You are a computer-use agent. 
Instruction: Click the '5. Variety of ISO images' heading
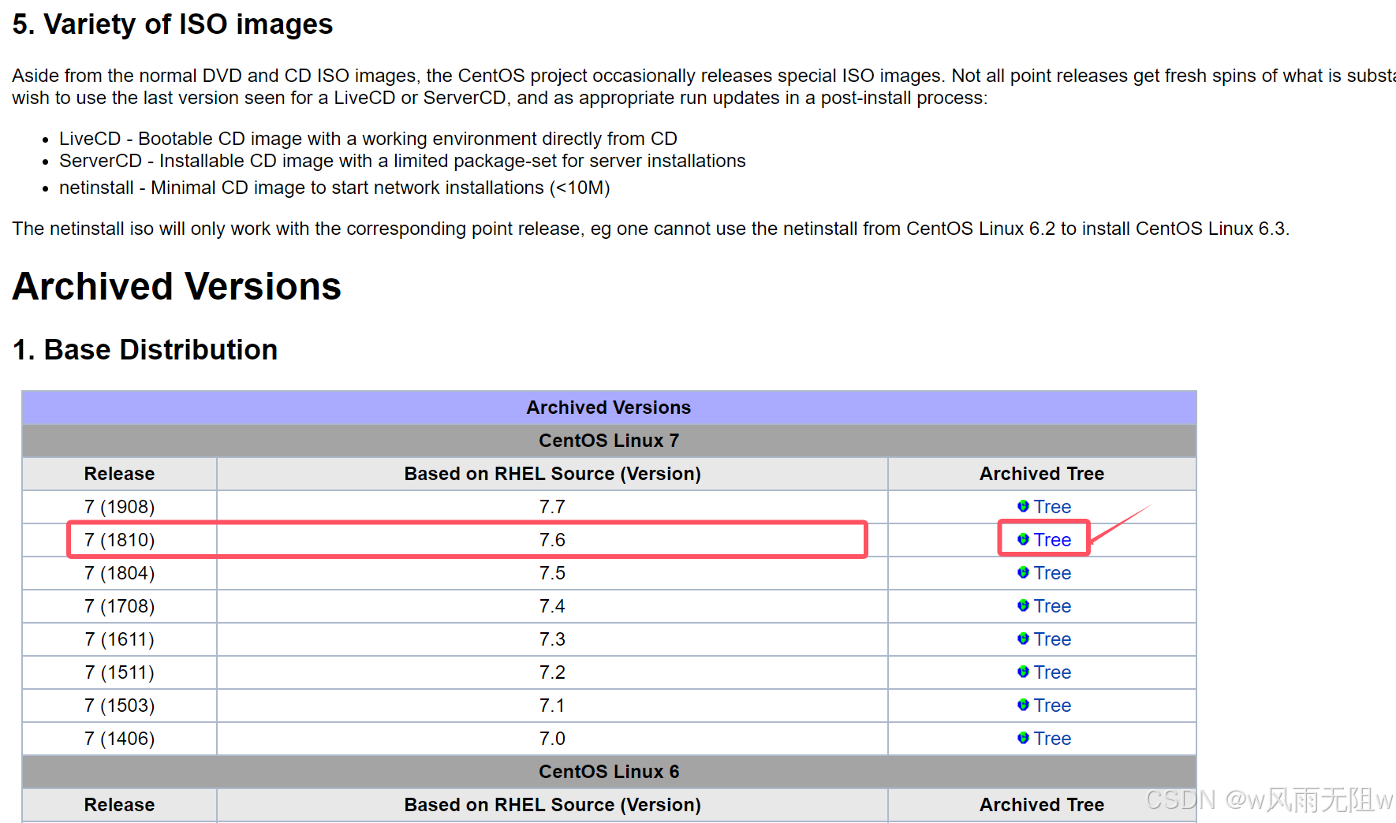[173, 24]
